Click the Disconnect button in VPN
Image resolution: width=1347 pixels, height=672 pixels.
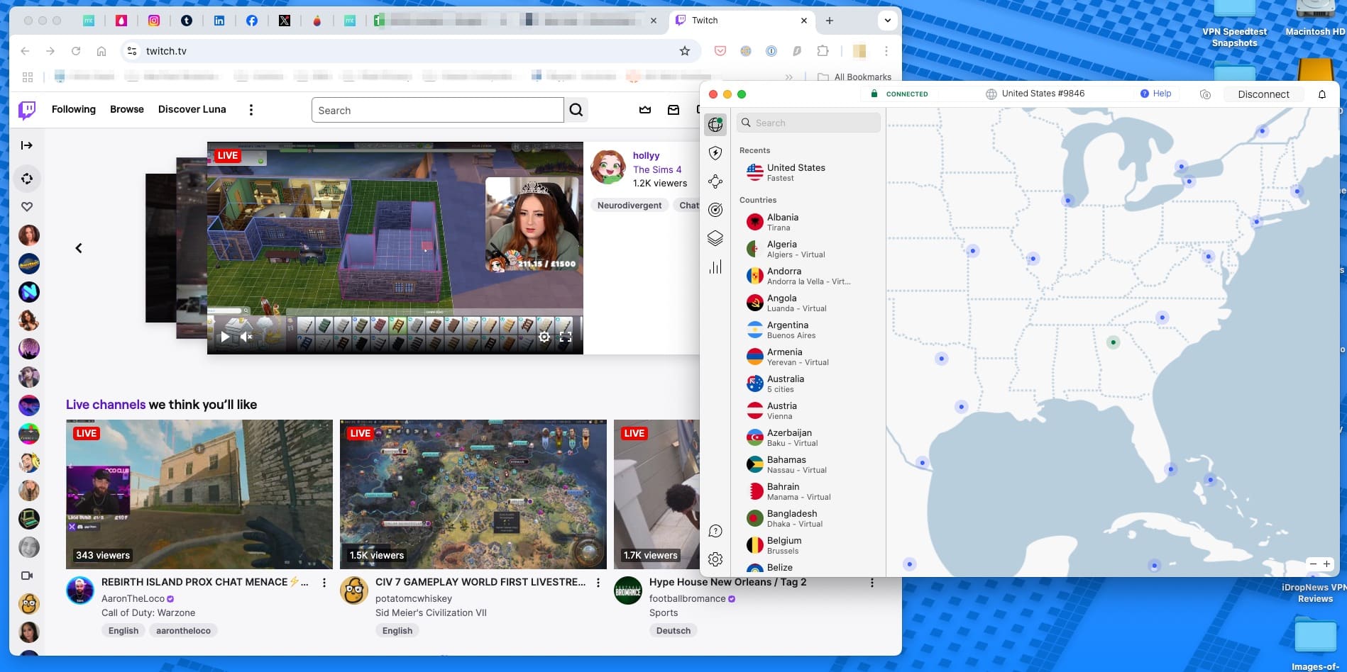pos(1263,94)
